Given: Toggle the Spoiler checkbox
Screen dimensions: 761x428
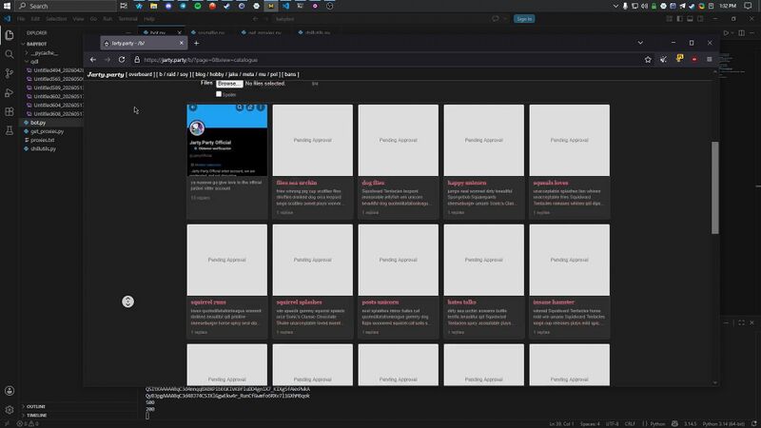Looking at the screenshot, I should (219, 94).
